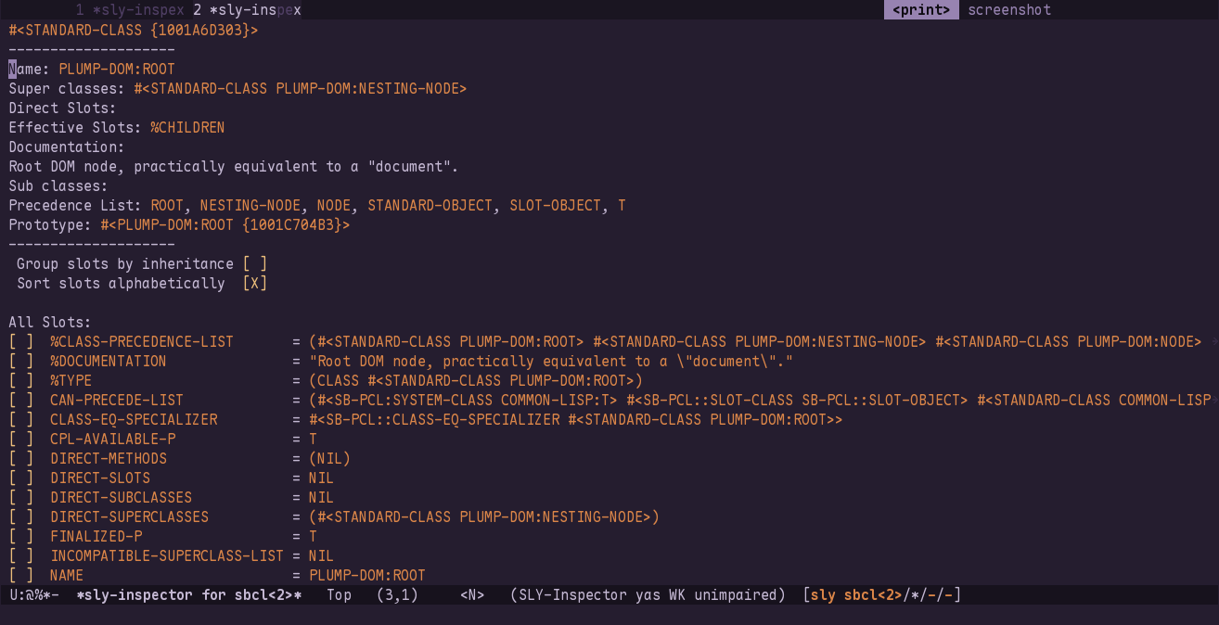Image resolution: width=1219 pixels, height=625 pixels.
Task: Open the DIRECT-SUPERCLASSES slot value
Action: [484, 517]
